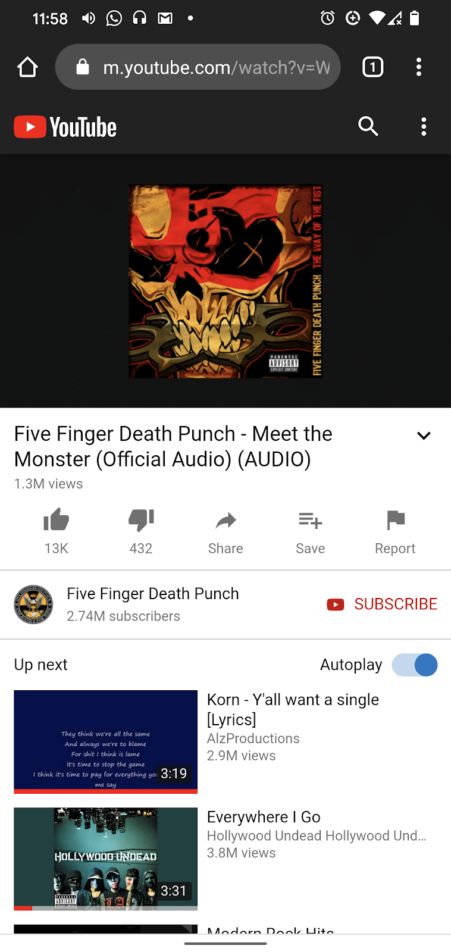The height and width of the screenshot is (952, 451).
Task: Go to Chrome home page icon
Action: pos(28,67)
